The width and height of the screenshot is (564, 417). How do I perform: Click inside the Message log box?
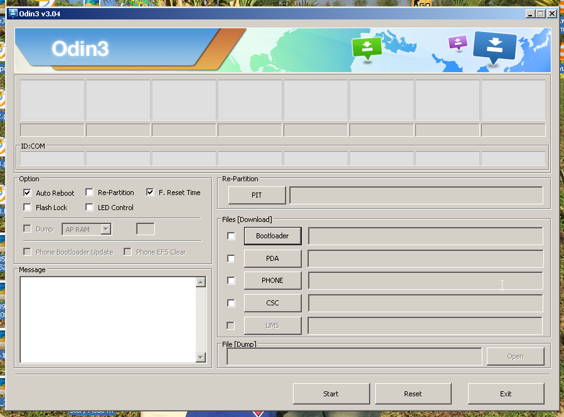coord(108,320)
